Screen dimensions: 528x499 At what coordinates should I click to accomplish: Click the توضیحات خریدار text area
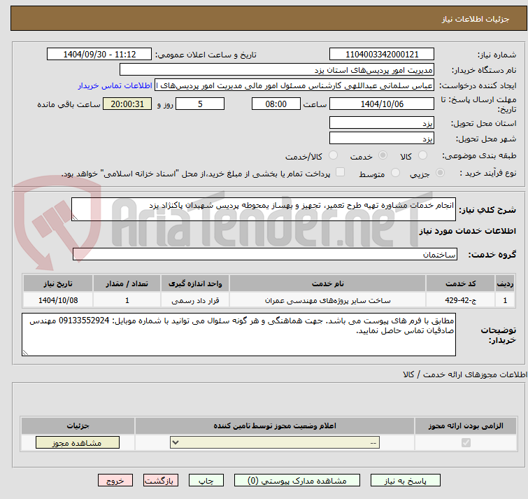(238, 335)
